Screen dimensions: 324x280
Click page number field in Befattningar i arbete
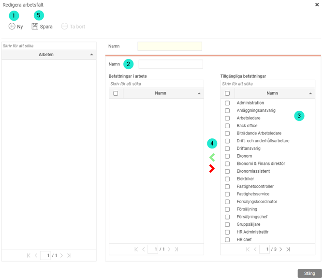(153, 249)
